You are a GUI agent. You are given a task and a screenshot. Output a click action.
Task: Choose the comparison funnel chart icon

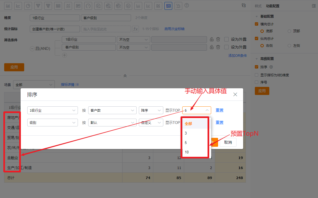[48, 6]
